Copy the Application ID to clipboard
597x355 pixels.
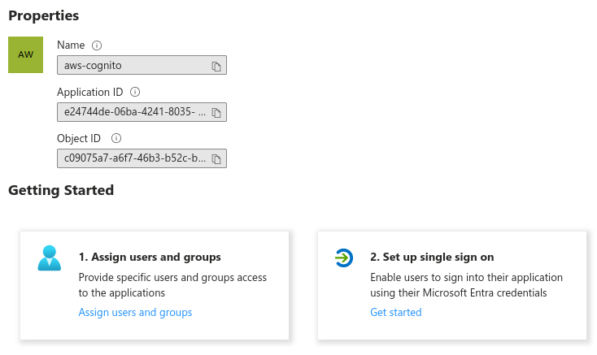[216, 112]
